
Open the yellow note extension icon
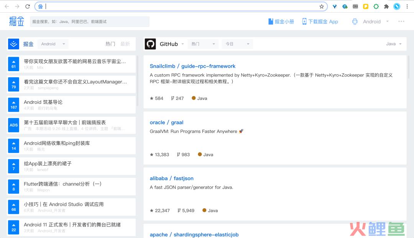[x=366, y=7]
